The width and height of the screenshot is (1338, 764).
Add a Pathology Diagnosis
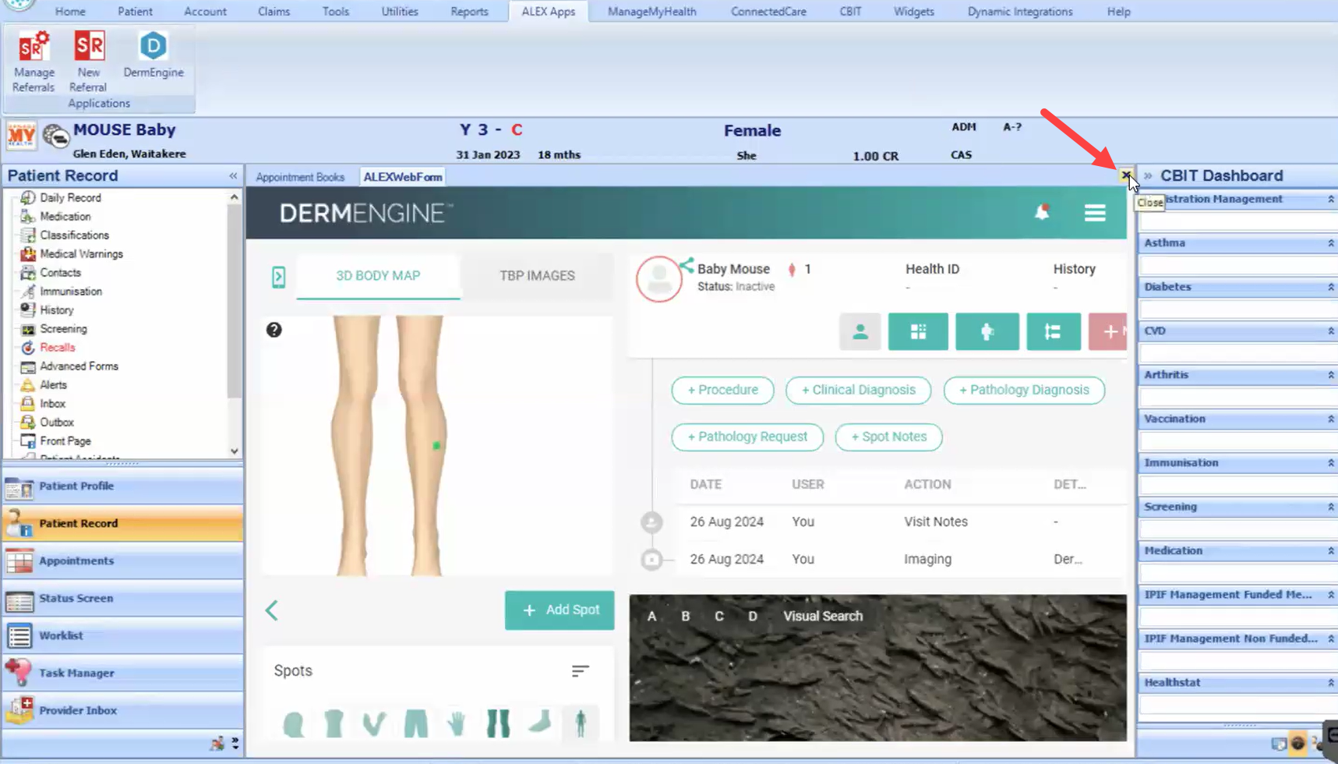(x=1024, y=390)
